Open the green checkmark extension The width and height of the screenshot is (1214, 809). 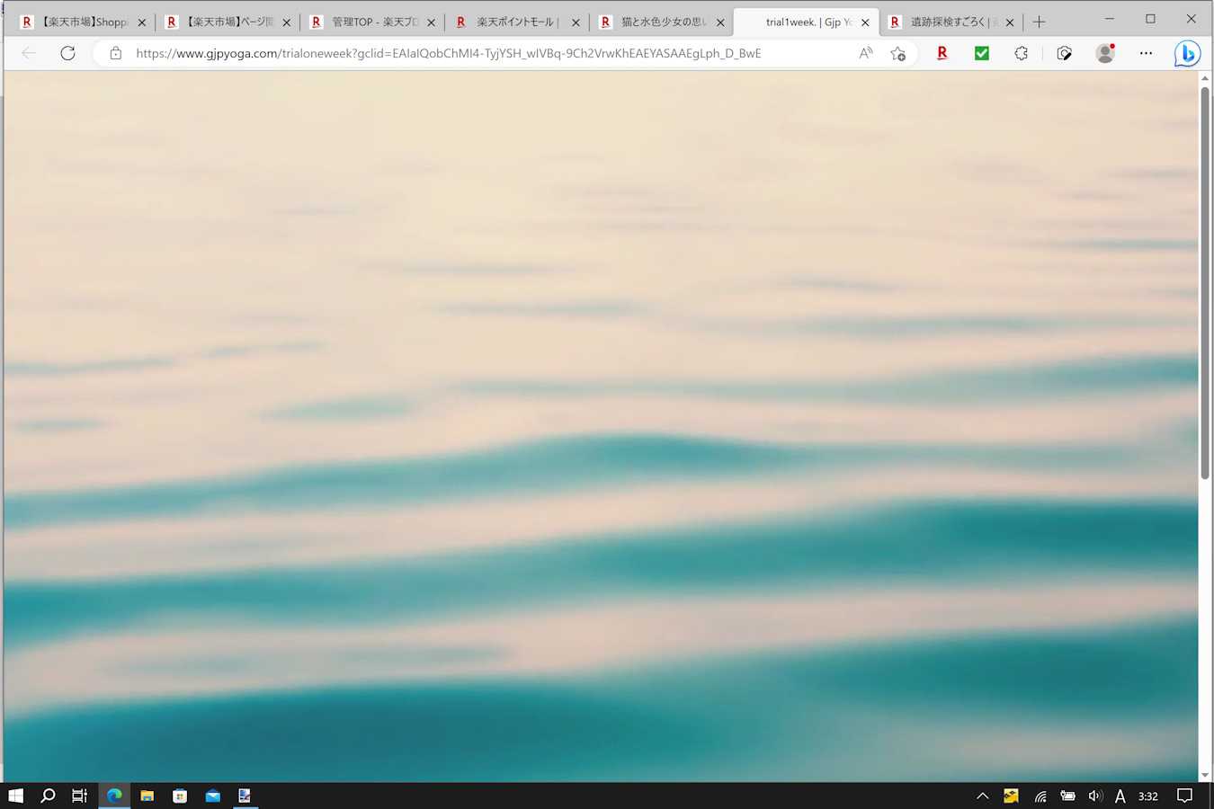[982, 53]
